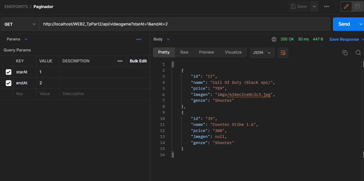364x181 pixels.
Task: Open the three-dot options beside Bulk Edit
Action: pos(120,61)
